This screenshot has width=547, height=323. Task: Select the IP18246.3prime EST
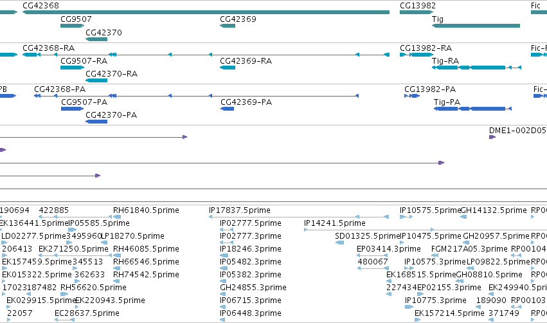tap(224, 255)
